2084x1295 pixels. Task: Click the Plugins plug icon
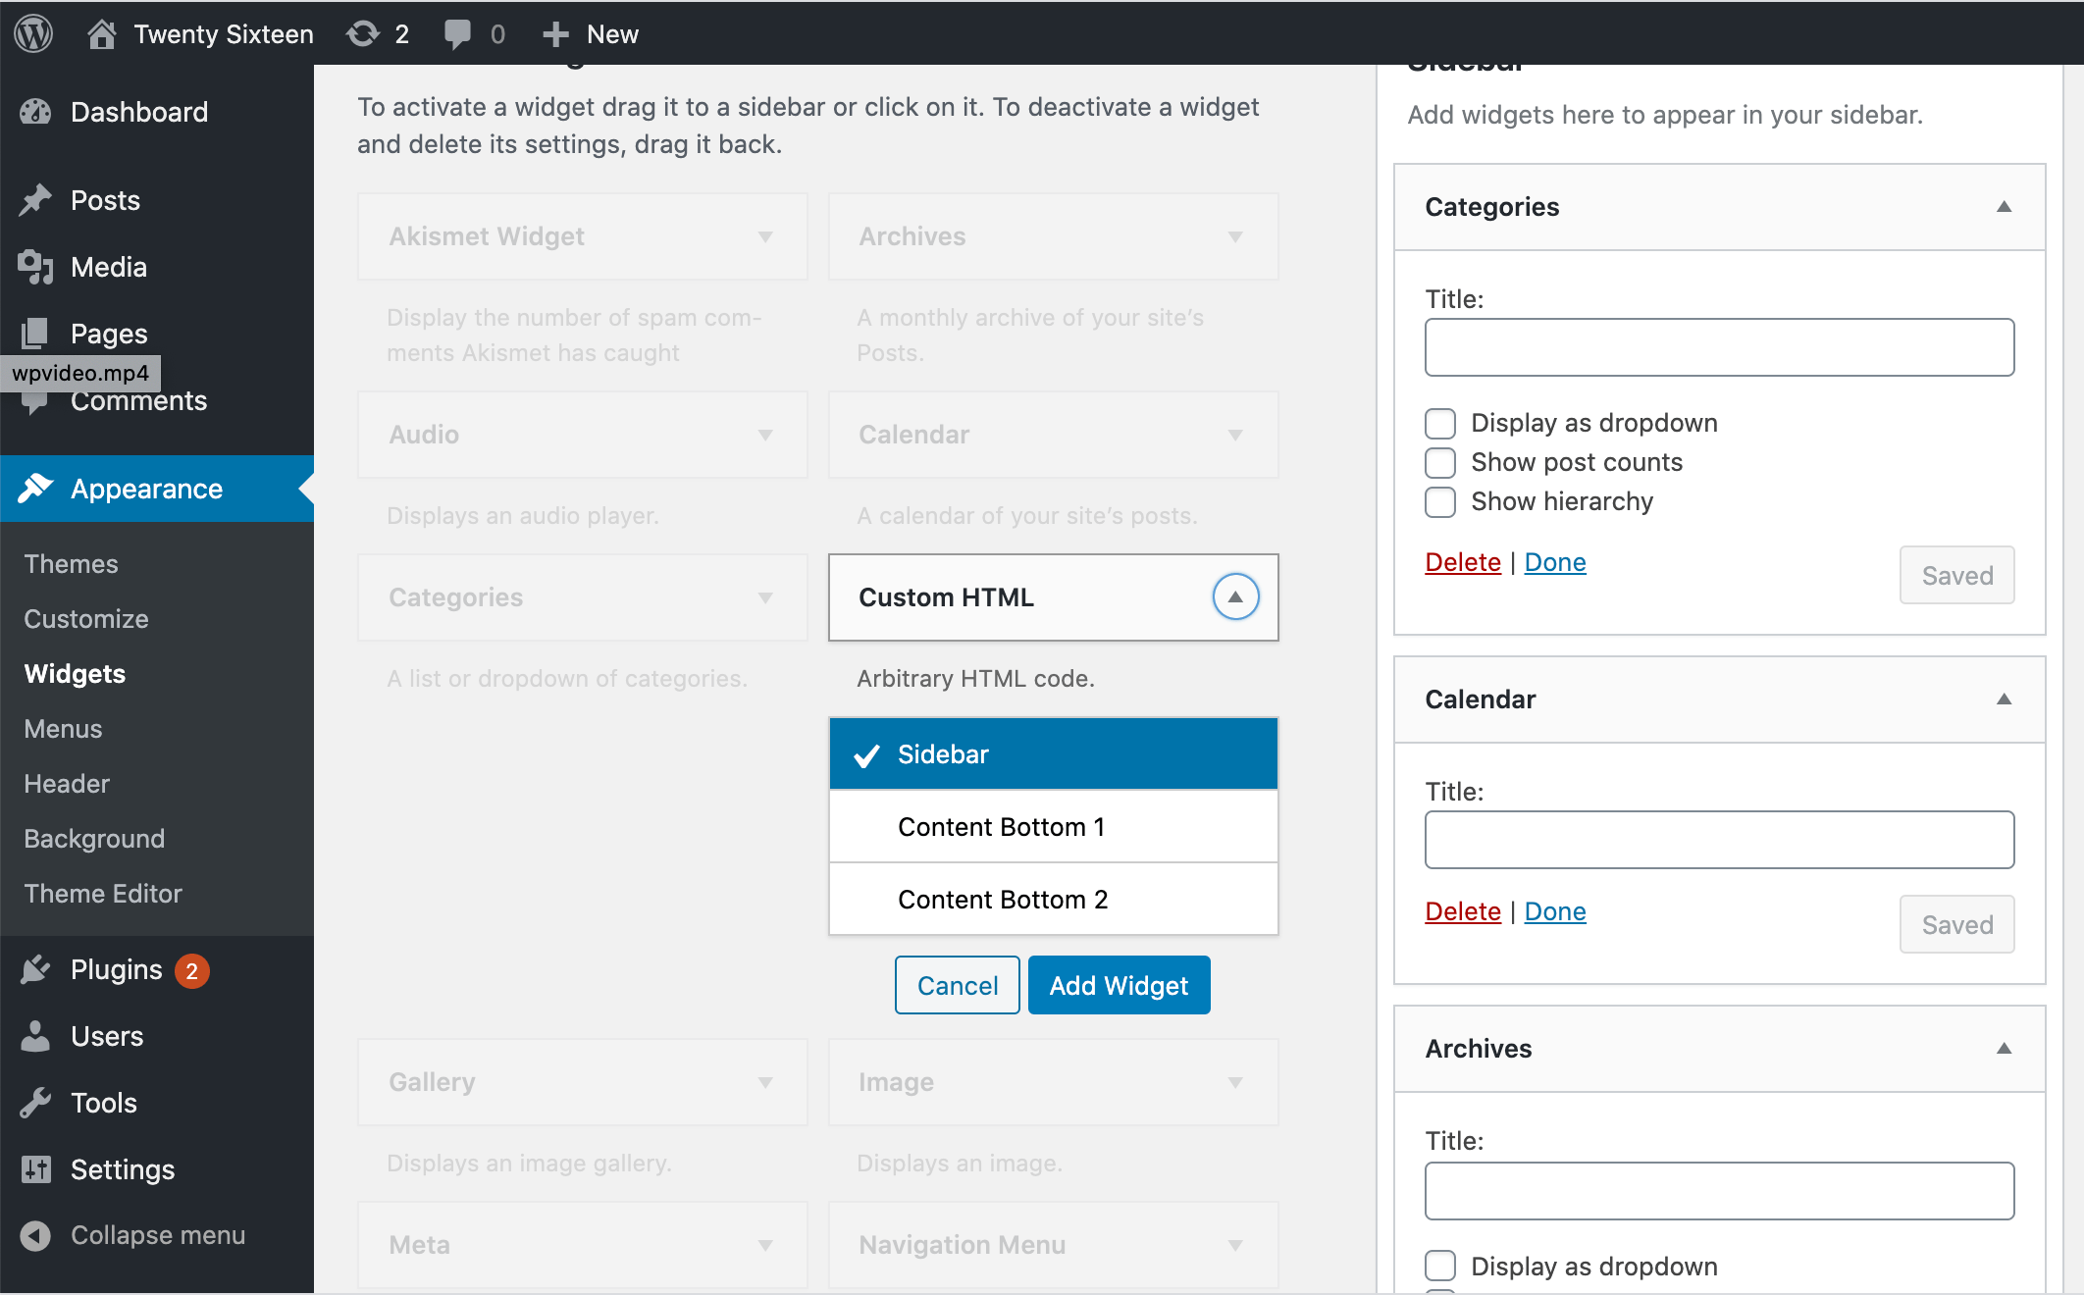[35, 969]
